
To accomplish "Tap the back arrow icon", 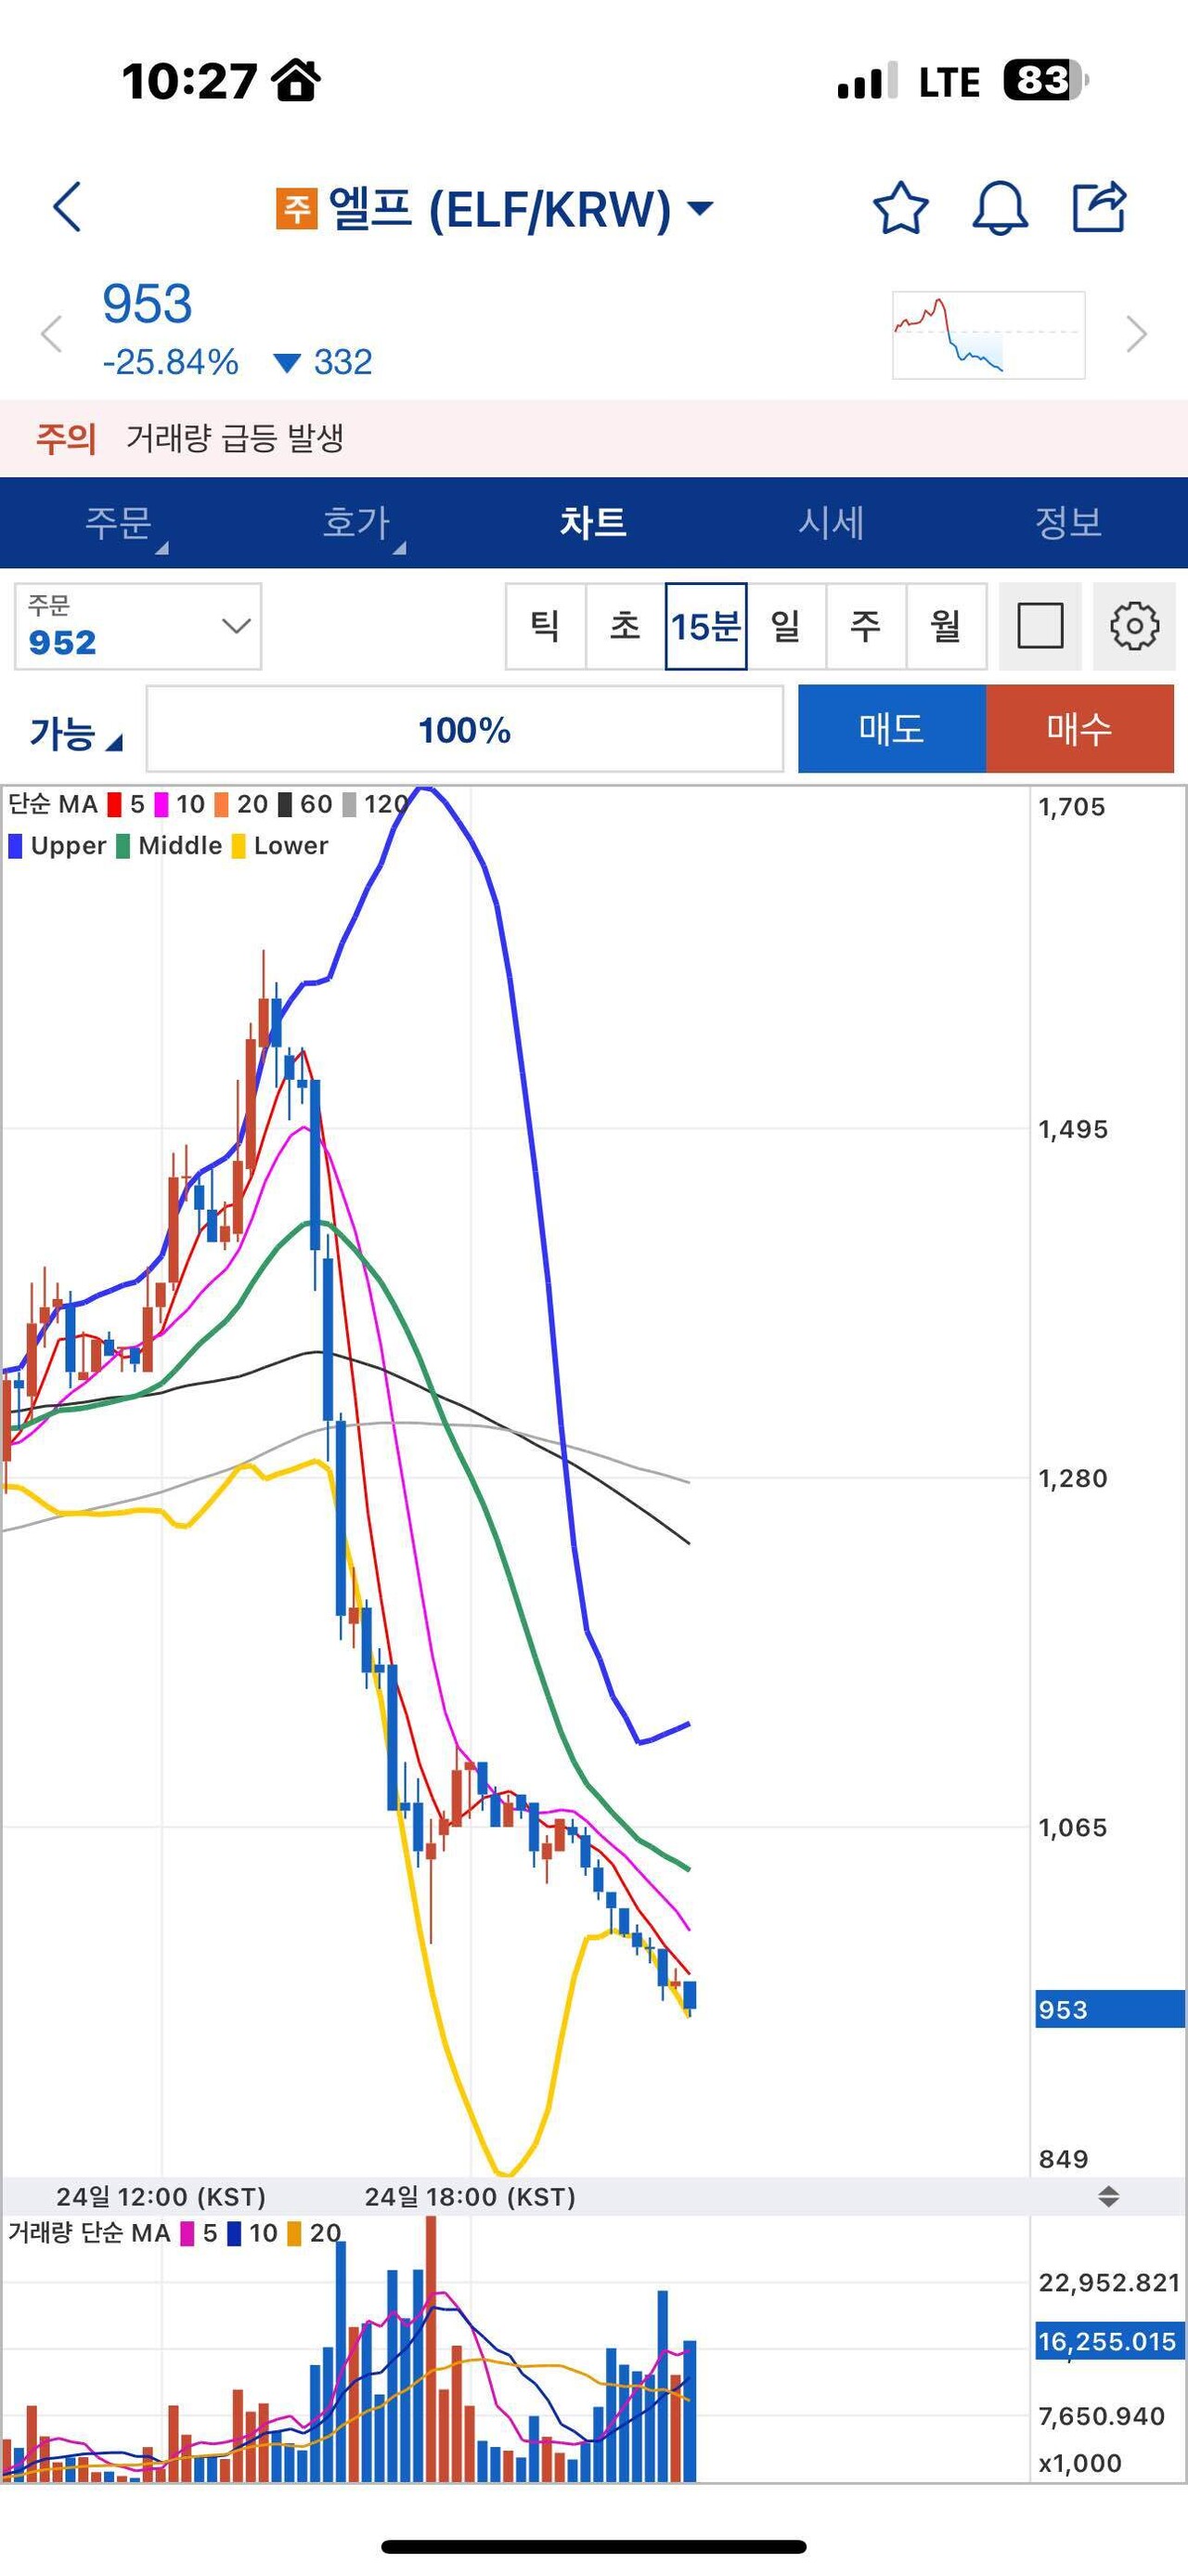I will click(67, 208).
